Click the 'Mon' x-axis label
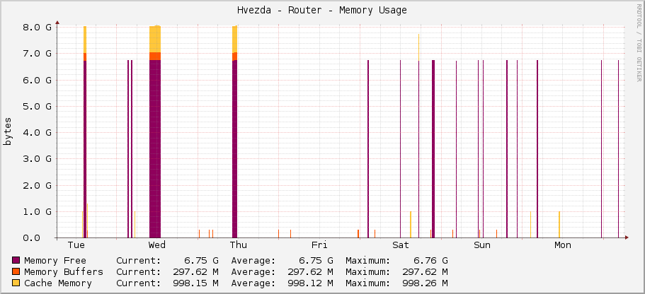This screenshot has width=645, height=294. point(563,245)
